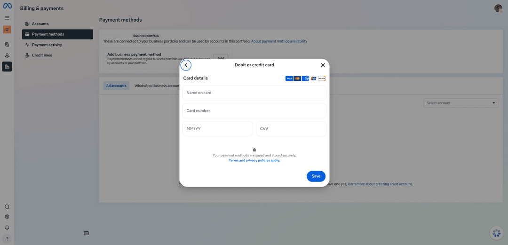The height and width of the screenshot is (245, 508).
Task: Focus the MM/YY expiry field
Action: [x=218, y=129]
